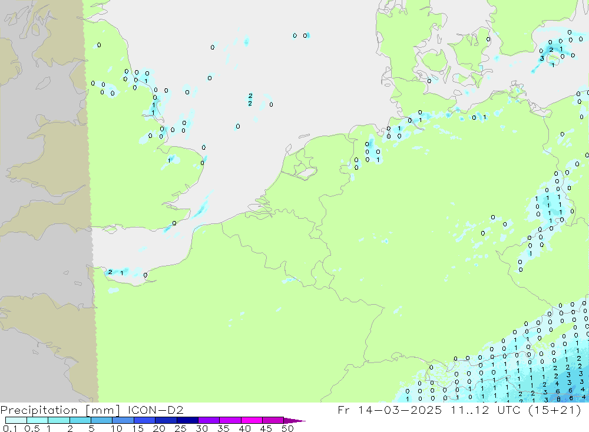This screenshot has height=432, width=589.
Task: Click the 'ICON-D2' model name label
Action: pyautogui.click(x=155, y=410)
